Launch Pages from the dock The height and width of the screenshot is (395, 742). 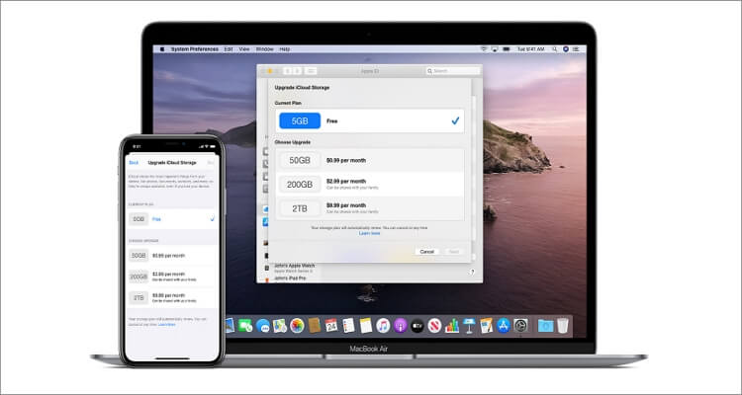coord(486,326)
